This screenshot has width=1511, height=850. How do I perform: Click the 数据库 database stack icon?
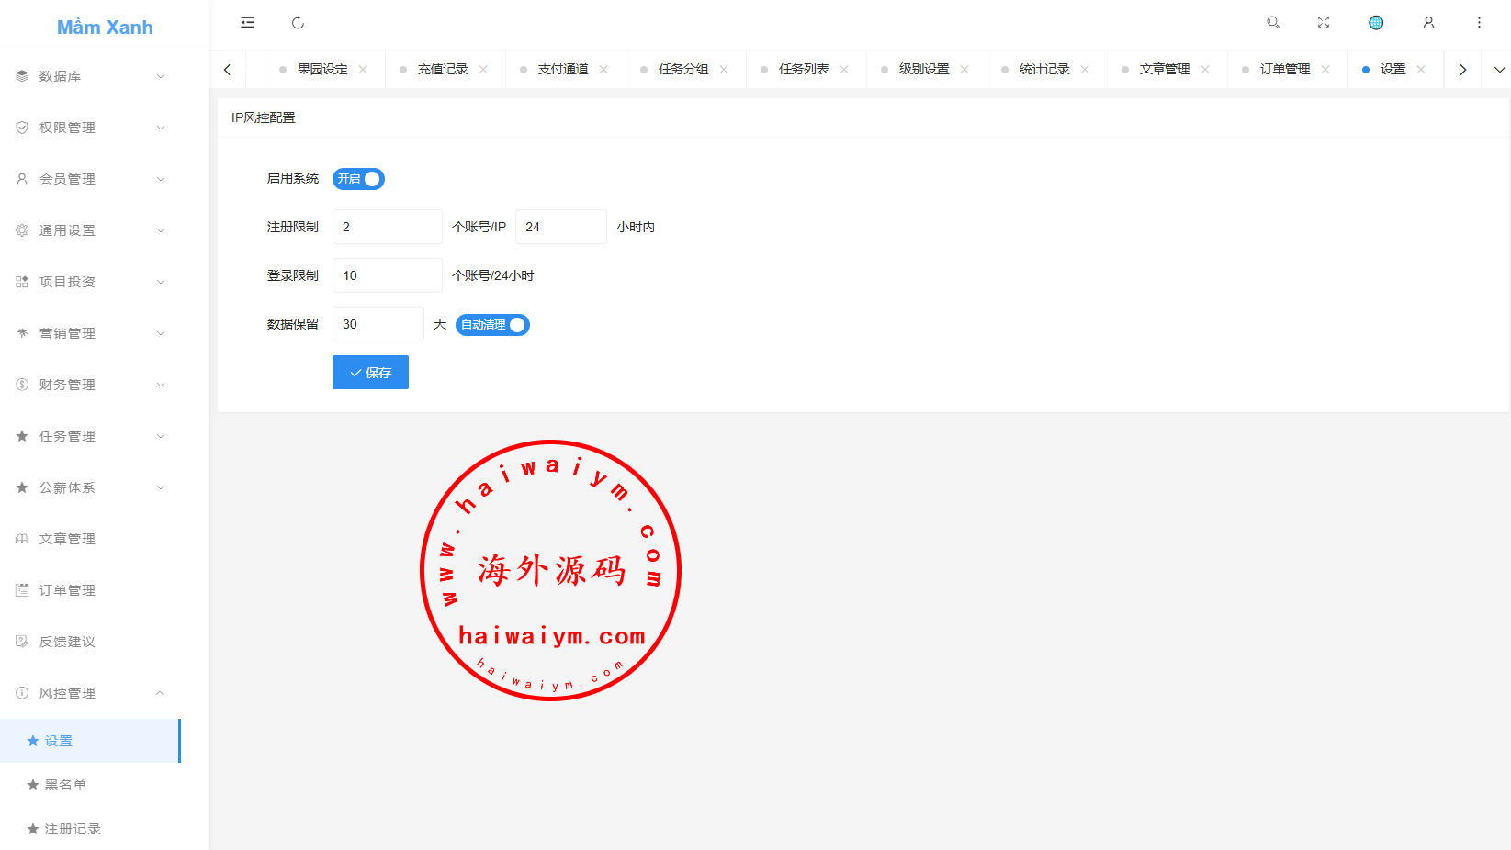tap(22, 76)
